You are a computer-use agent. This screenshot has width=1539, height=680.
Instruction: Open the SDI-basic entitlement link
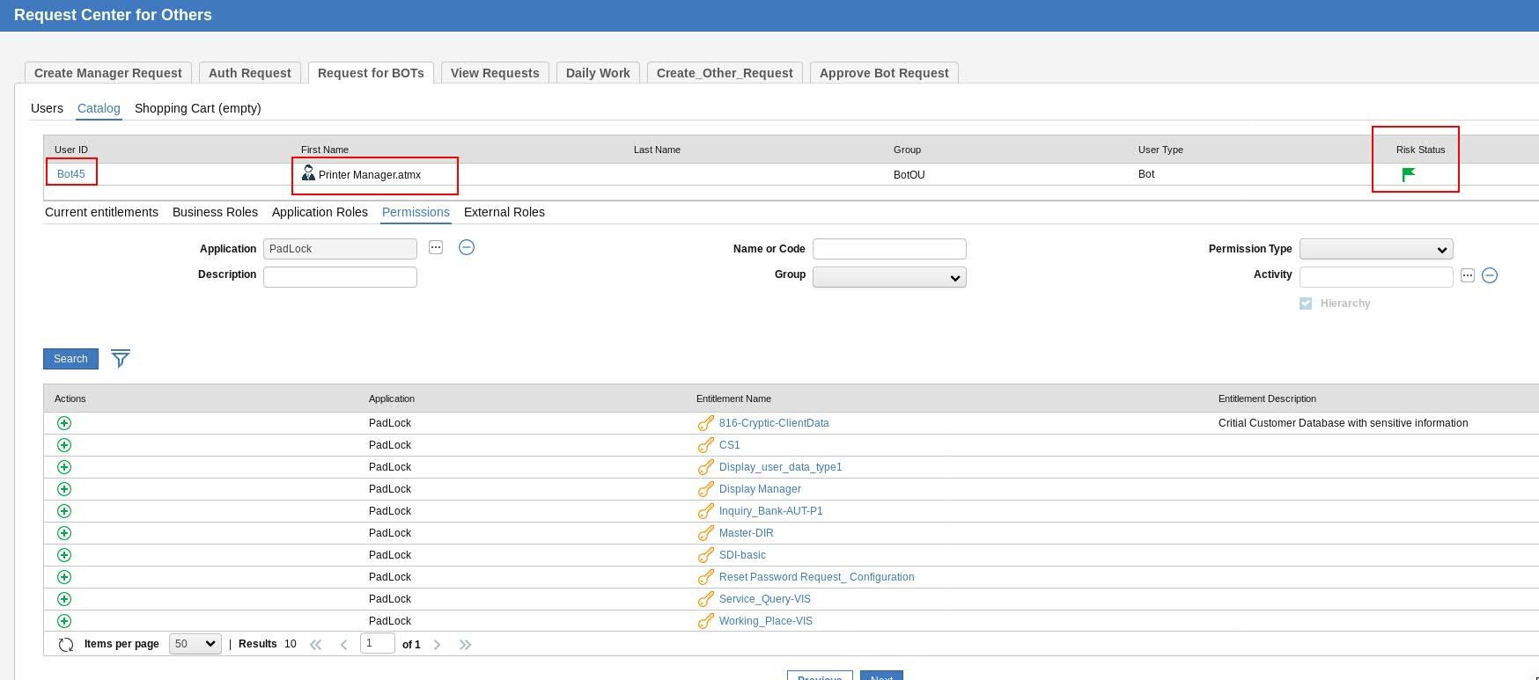tap(742, 555)
